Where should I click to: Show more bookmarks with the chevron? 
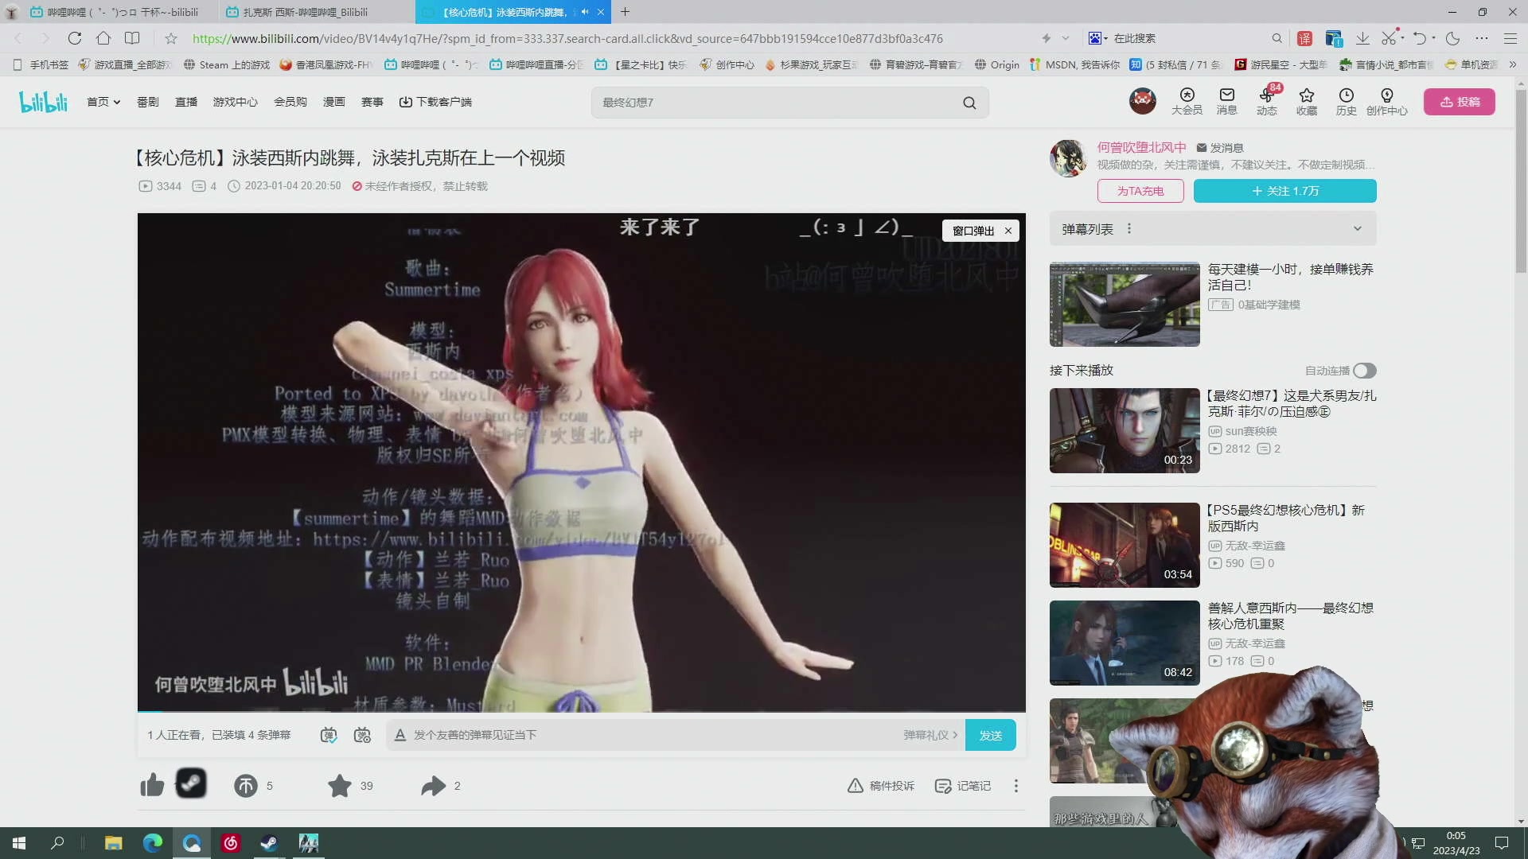pos(1512,64)
